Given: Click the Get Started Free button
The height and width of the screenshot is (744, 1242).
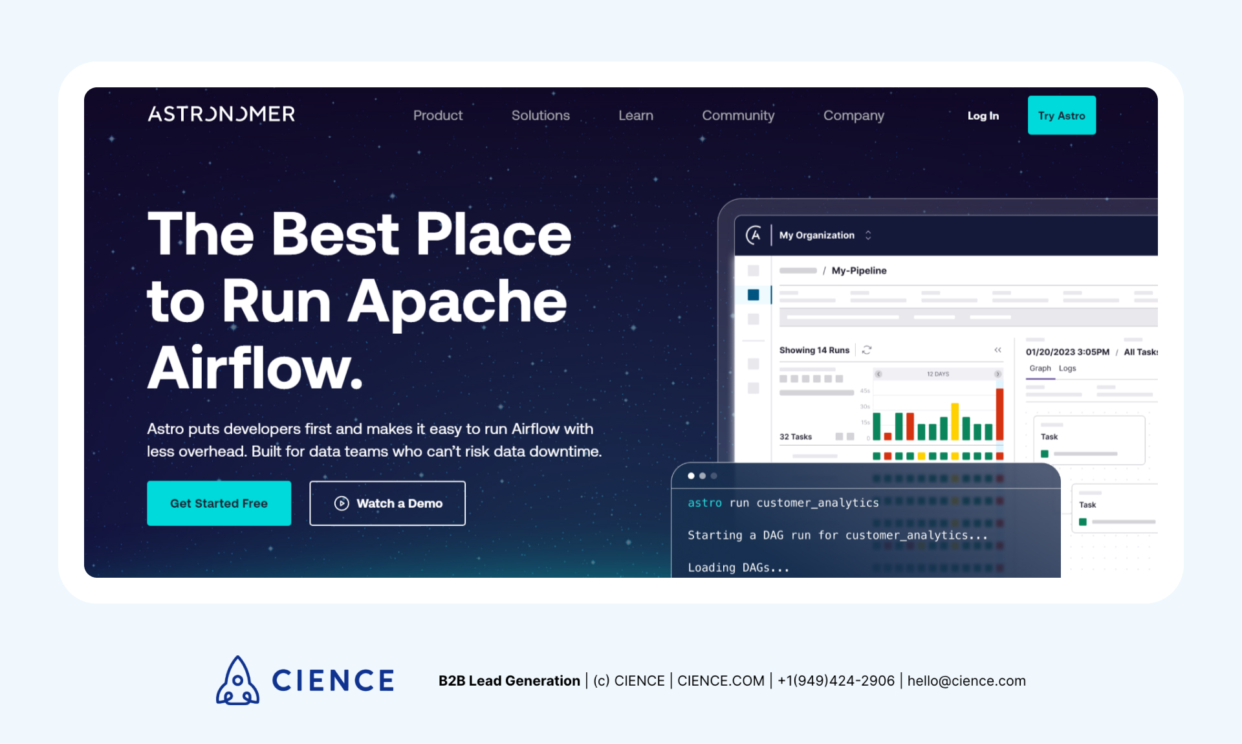Looking at the screenshot, I should tap(221, 503).
